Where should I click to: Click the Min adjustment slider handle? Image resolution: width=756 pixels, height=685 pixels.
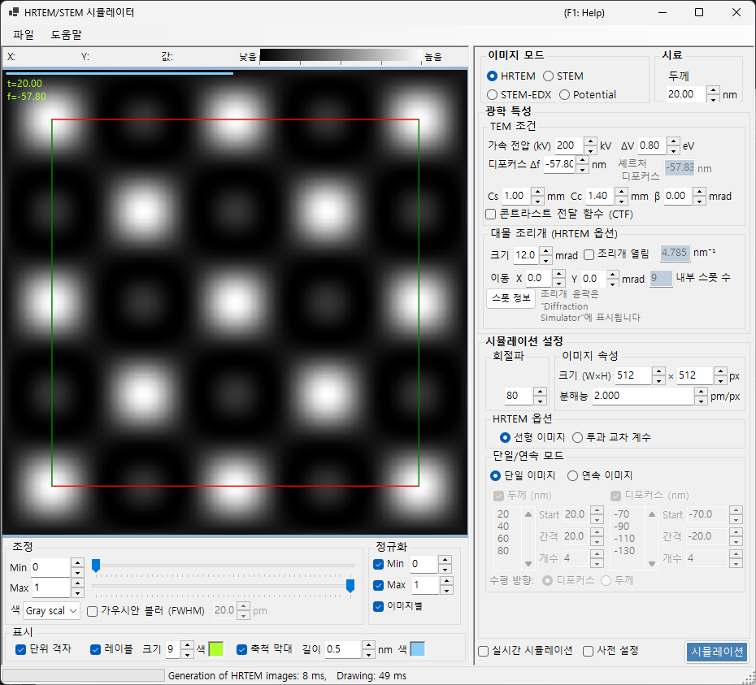[x=96, y=566]
